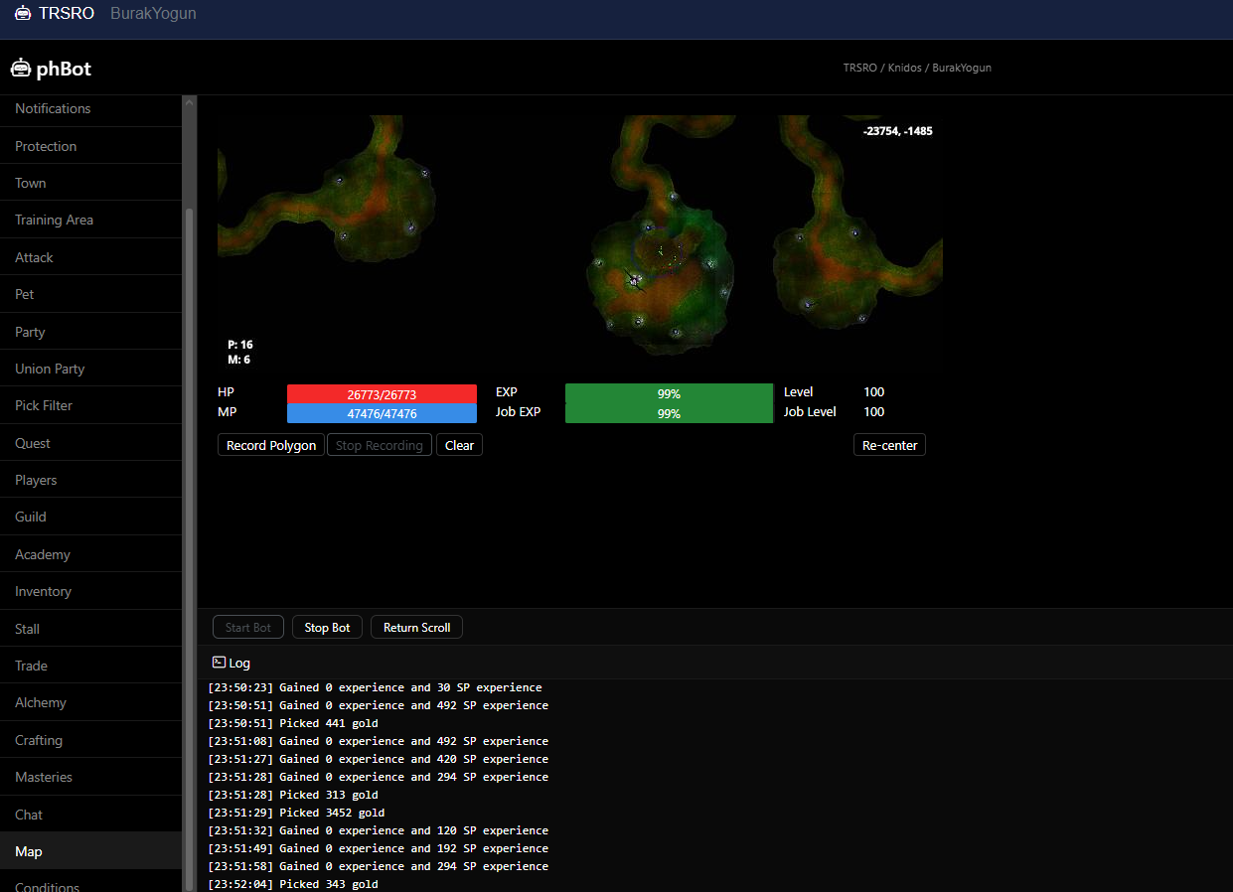Screen dimensions: 1233x892
Task: Select the Pick Filter menu item
Action: pos(44,405)
